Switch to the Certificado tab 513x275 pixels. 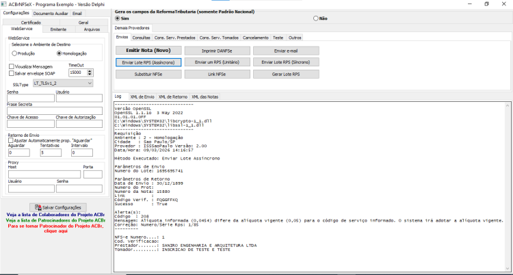[31, 23]
